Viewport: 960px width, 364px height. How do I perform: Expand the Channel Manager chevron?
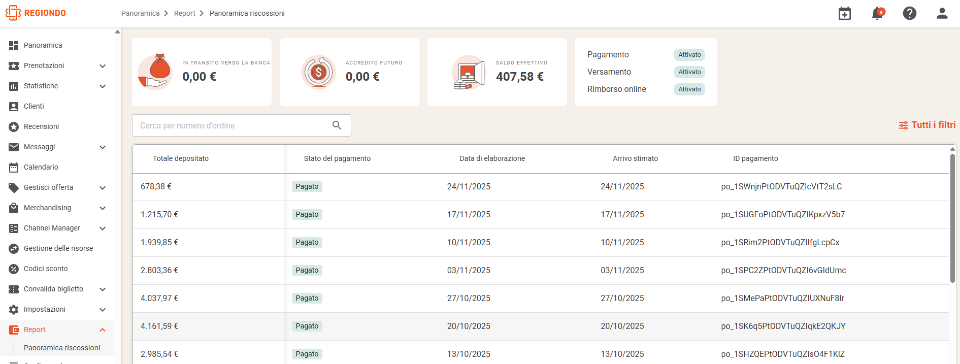coord(103,228)
